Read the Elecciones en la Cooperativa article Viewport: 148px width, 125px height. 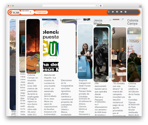pyautogui.click(x=67, y=92)
